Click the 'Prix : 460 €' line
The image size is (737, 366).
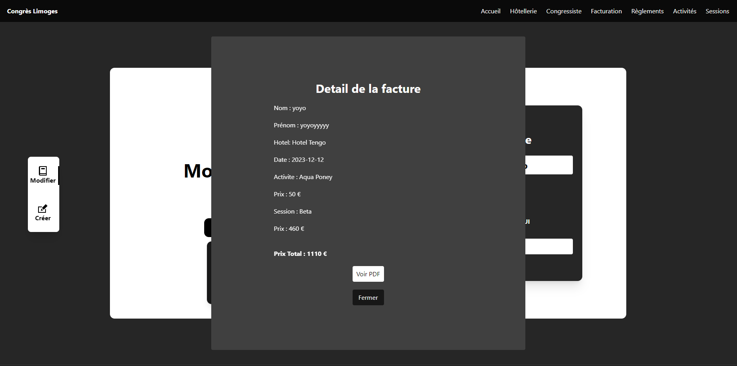289,228
